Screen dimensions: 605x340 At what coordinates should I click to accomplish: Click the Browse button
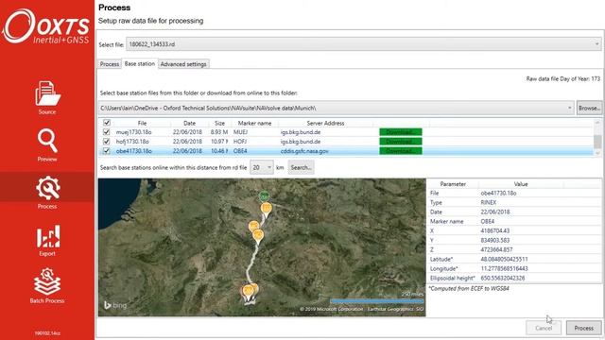tap(589, 109)
